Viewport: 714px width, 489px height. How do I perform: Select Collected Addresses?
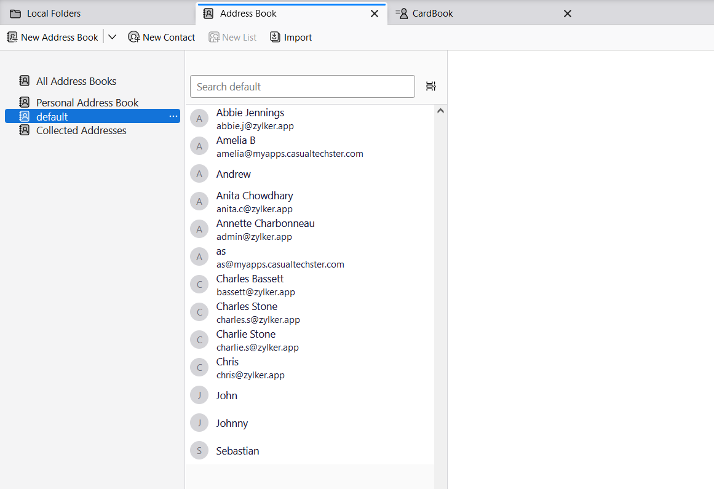92,130
